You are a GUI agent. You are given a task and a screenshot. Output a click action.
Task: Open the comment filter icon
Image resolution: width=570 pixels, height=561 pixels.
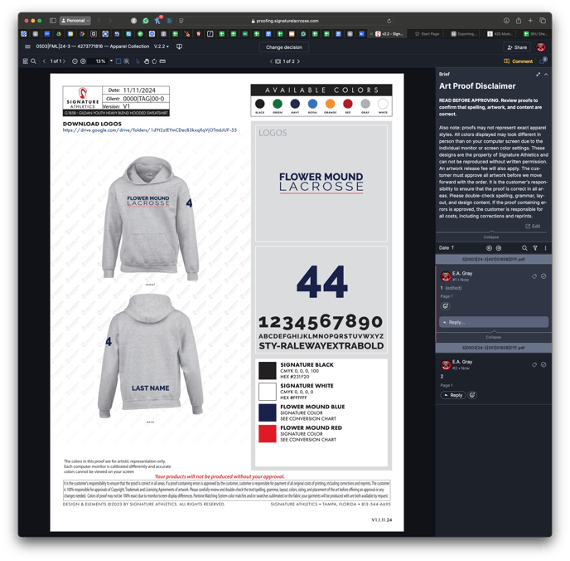point(535,248)
